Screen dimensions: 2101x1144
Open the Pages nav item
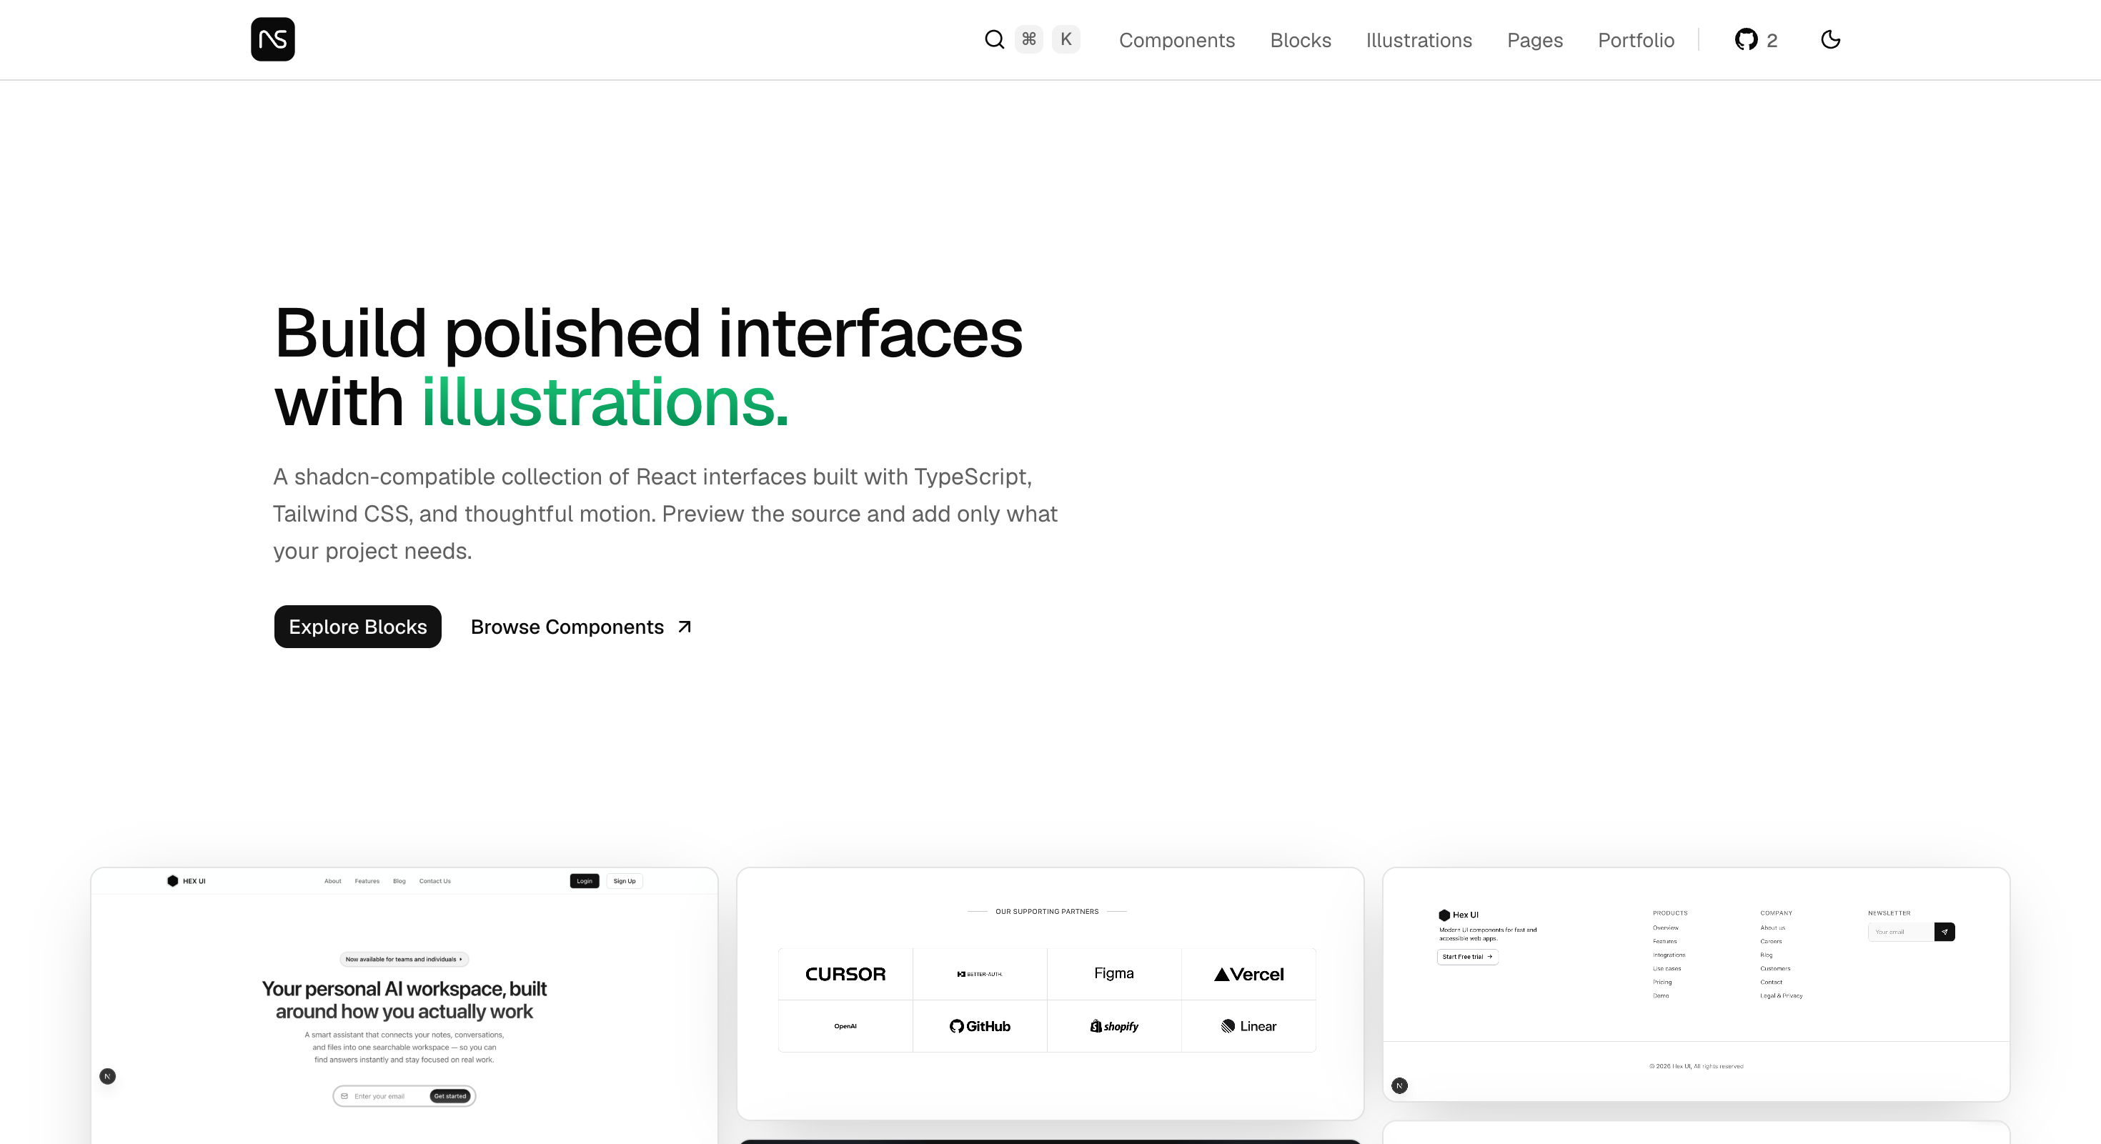[x=1534, y=40]
